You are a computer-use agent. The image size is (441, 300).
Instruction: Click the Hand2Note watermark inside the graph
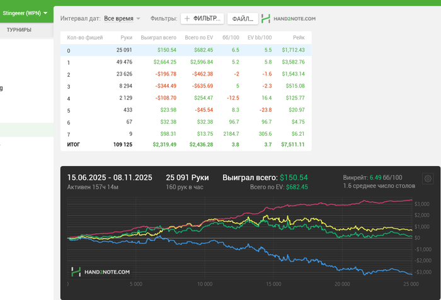(x=101, y=272)
